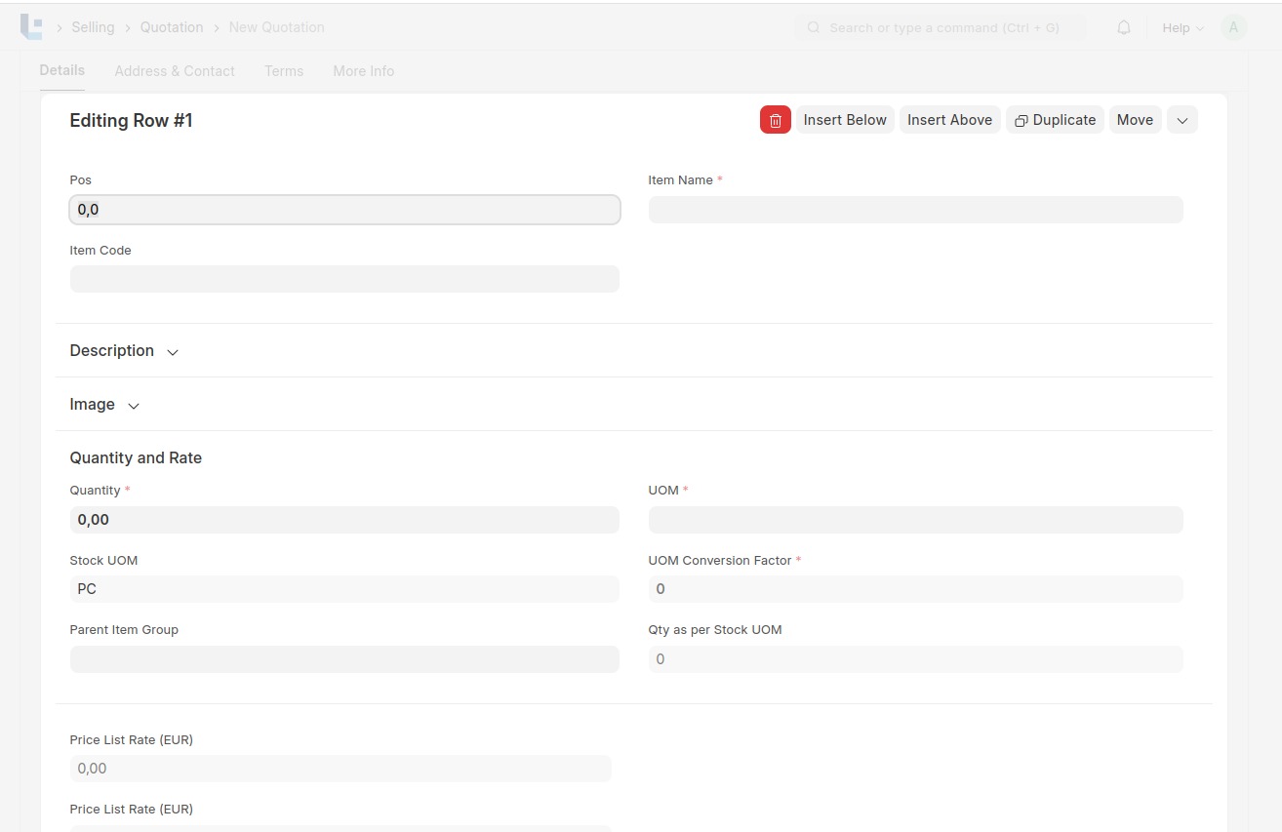Click the Duplicate row button

1055,120
